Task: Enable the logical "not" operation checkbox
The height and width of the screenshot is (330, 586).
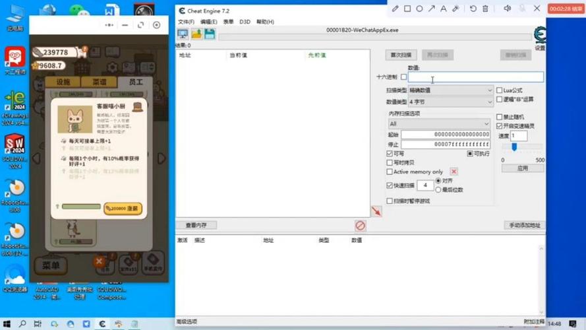Action: pos(499,99)
